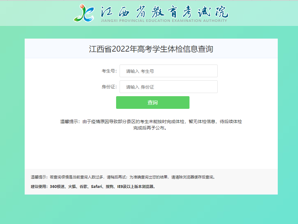Viewport: 298px width, 224px height.
Task: Click the heading 江西省2022年高考学生体检信息查询
Action: tap(151, 49)
